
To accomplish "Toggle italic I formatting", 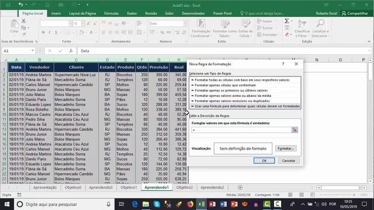I will [49, 32].
